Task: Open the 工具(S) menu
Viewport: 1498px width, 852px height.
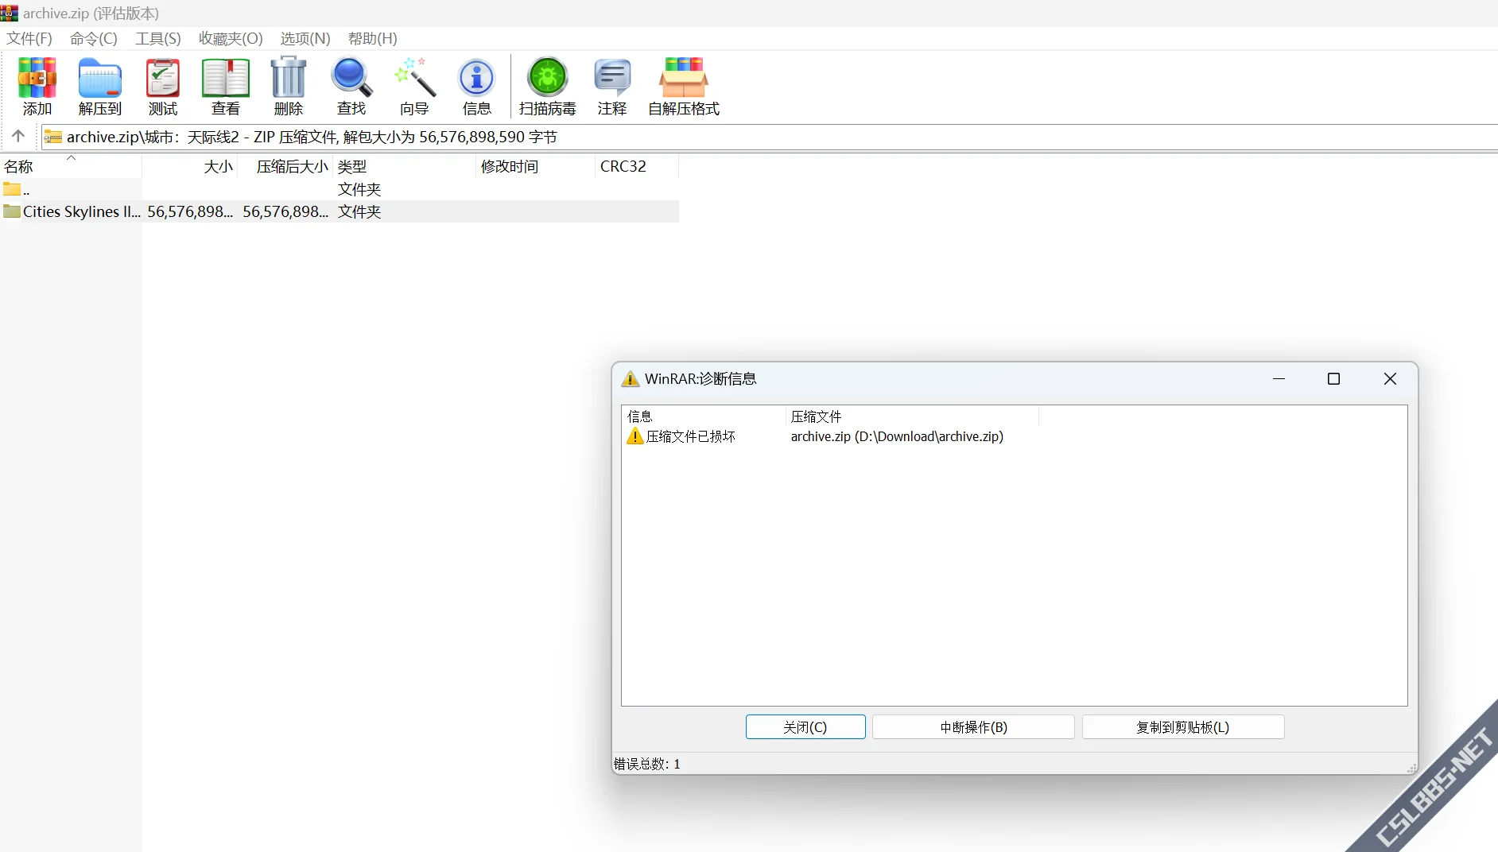Action: point(158,38)
